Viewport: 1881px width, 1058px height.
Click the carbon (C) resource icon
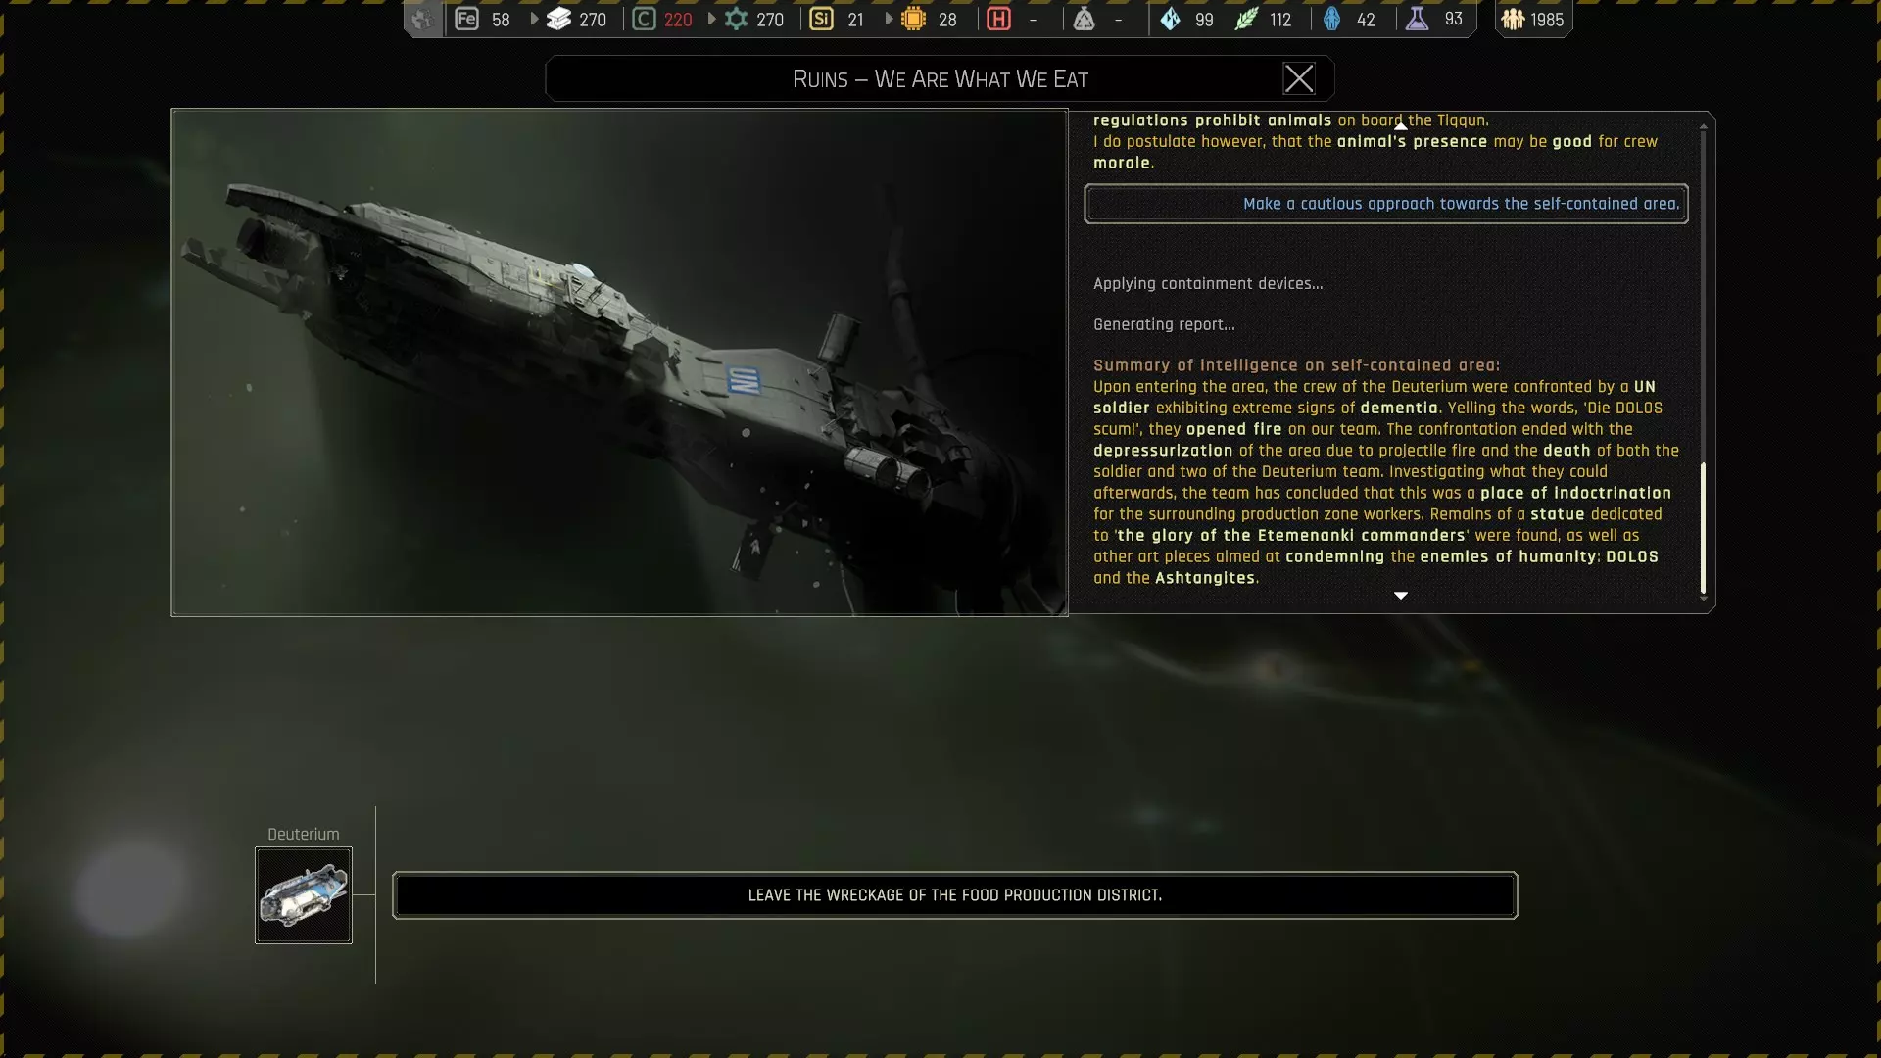pos(644,19)
